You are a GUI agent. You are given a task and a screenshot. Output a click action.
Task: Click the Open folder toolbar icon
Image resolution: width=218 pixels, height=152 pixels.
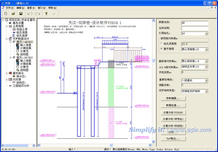pyautogui.click(x=13, y=14)
